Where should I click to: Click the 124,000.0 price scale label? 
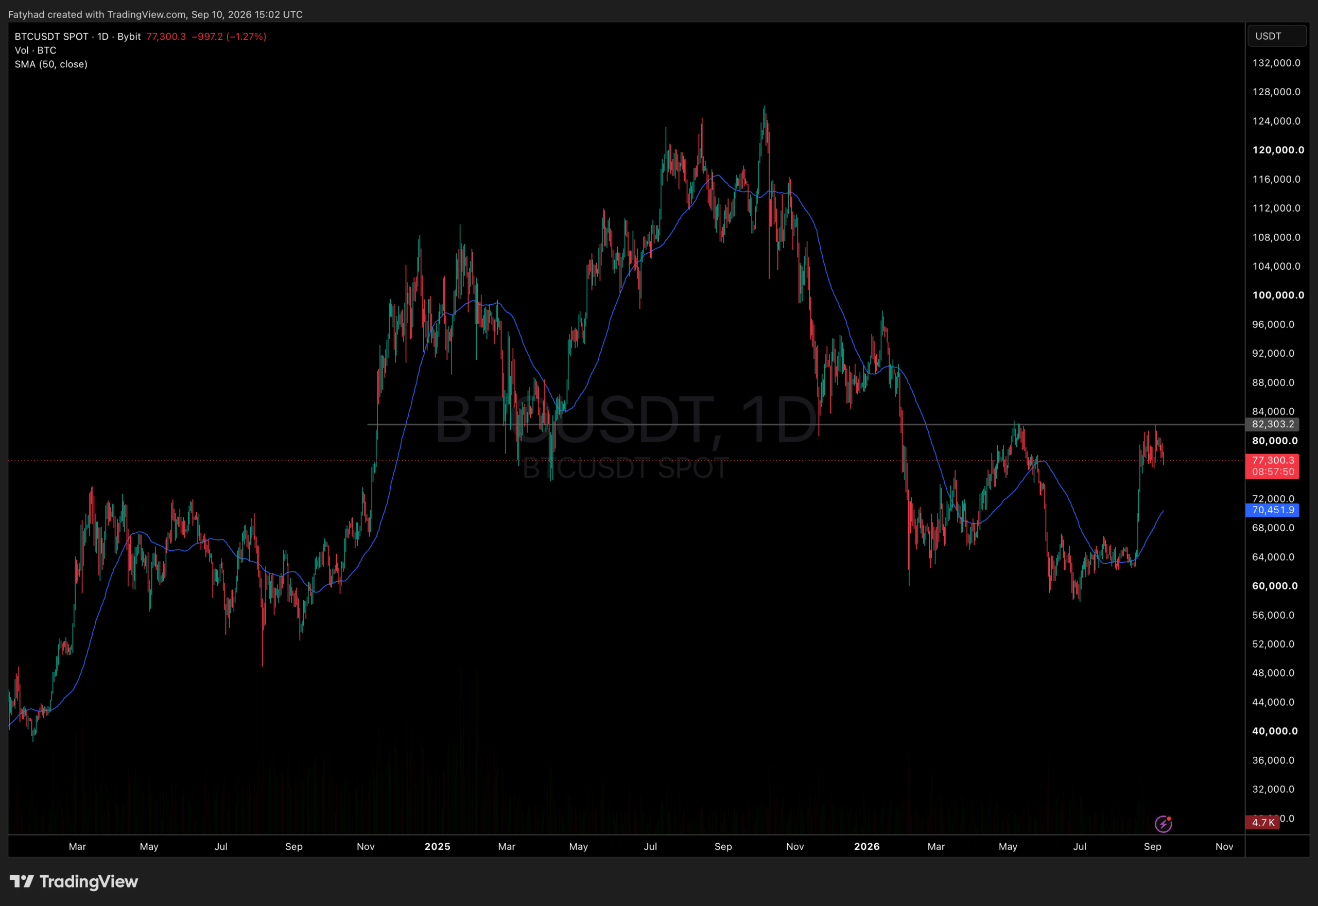[1277, 121]
